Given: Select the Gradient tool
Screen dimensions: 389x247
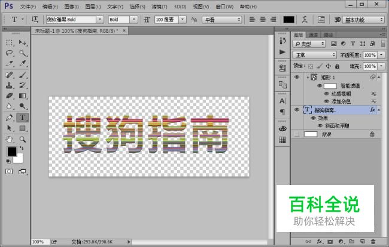Looking at the screenshot, I should click(x=23, y=95).
